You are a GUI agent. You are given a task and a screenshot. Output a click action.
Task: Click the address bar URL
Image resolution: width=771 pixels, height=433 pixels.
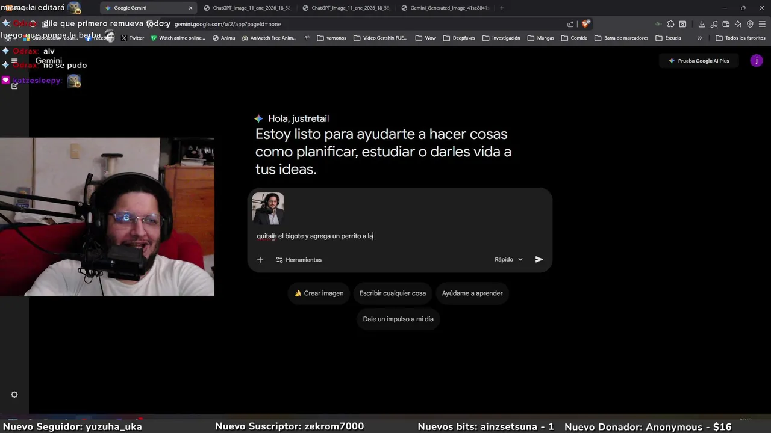[x=228, y=24]
